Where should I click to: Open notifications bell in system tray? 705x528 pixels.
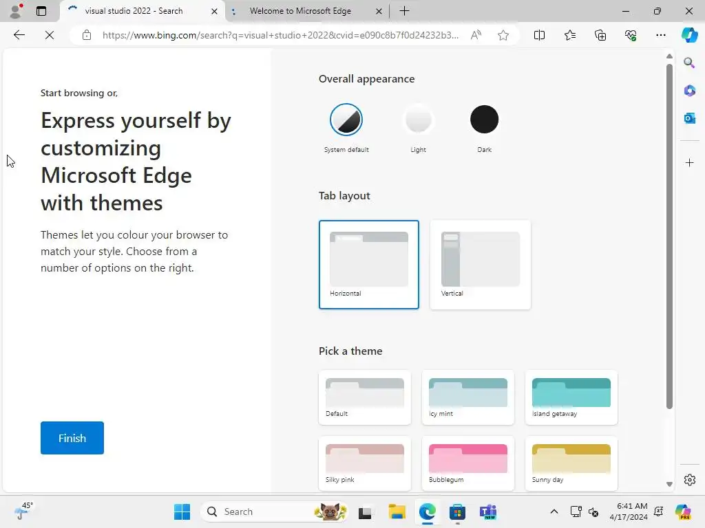pyautogui.click(x=659, y=511)
